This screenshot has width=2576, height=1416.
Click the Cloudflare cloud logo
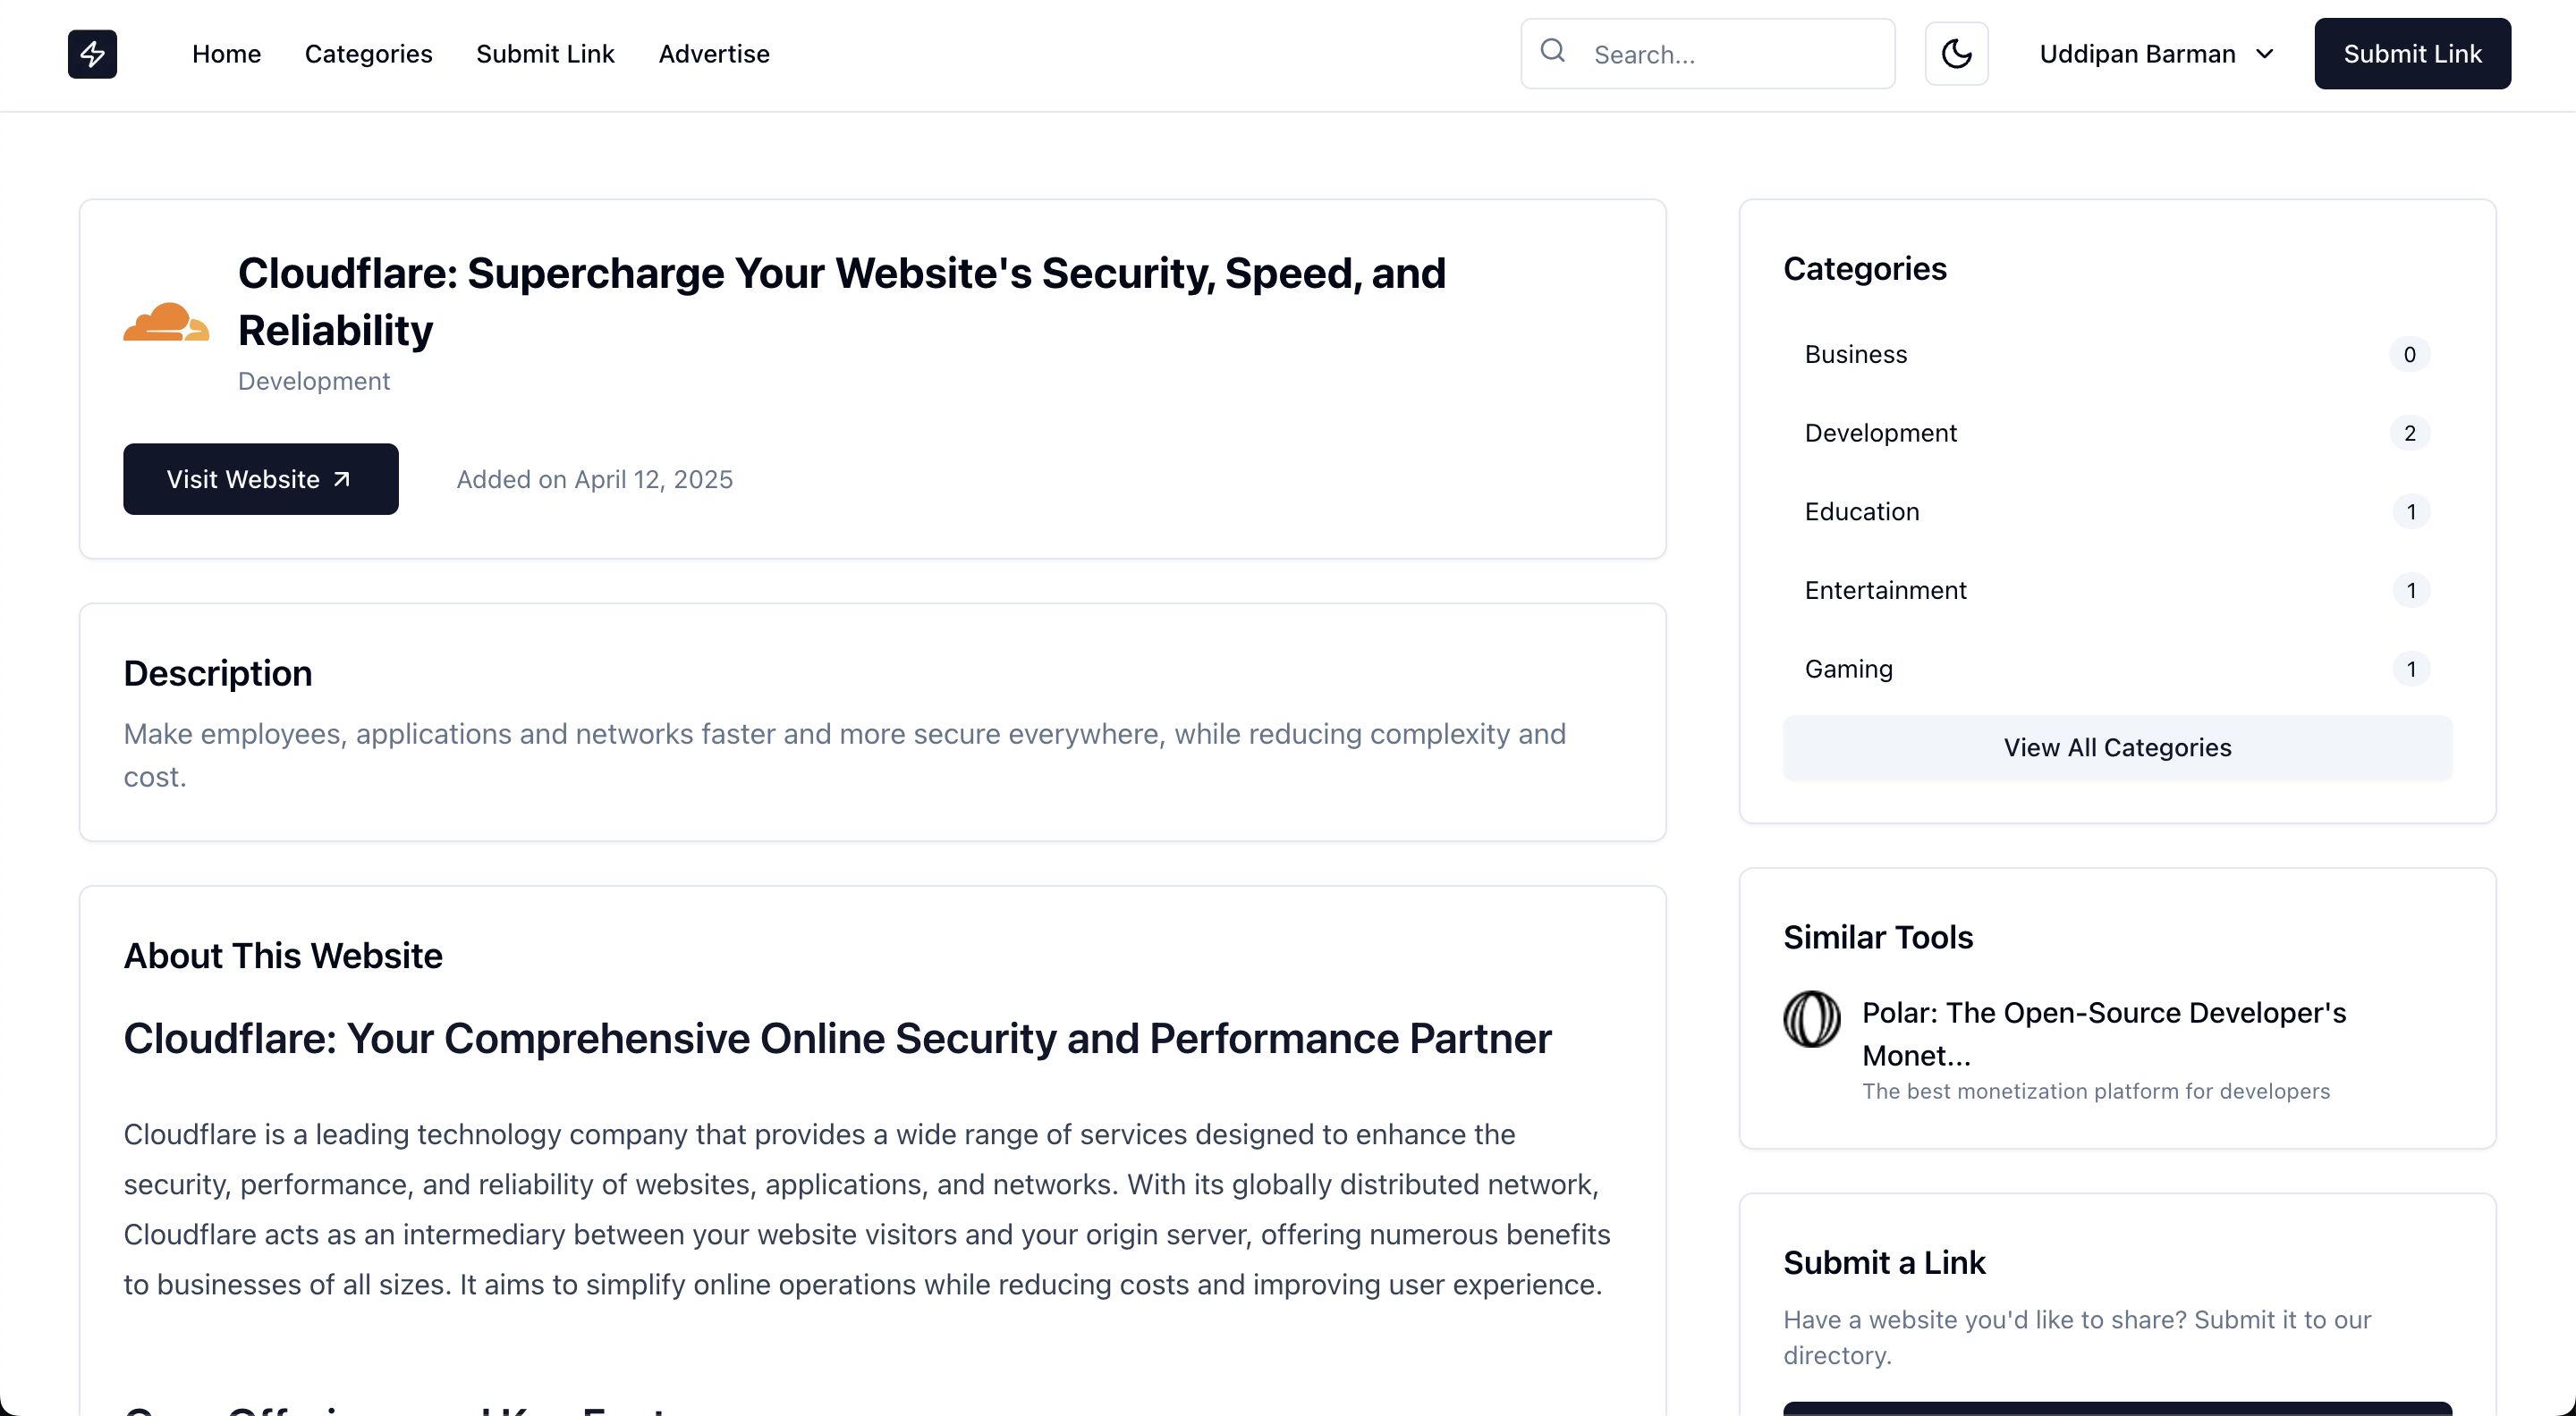pyautogui.click(x=166, y=322)
